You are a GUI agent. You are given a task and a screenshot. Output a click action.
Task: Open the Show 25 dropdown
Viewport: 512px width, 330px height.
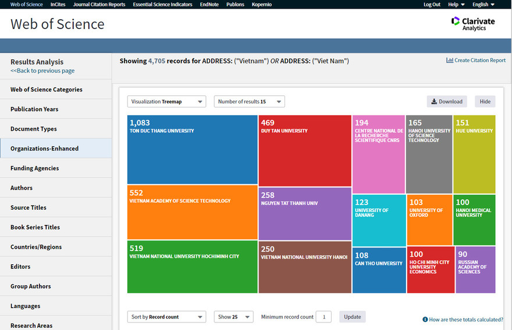pyautogui.click(x=233, y=317)
